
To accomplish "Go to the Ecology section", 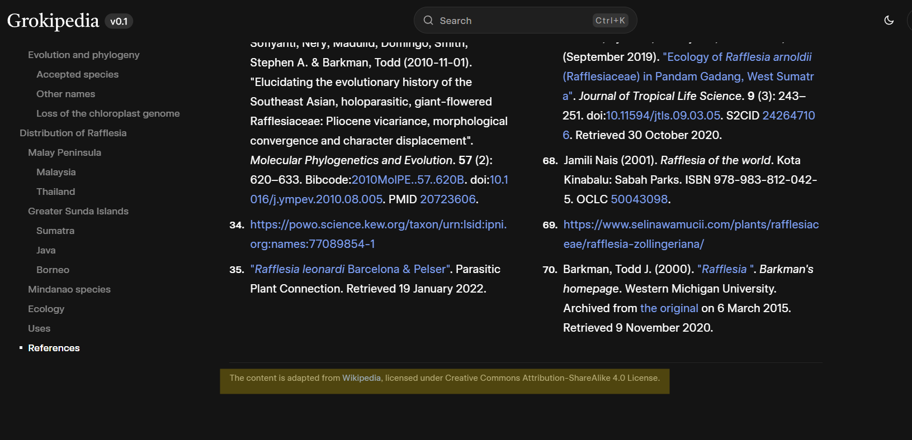I will [x=46, y=309].
